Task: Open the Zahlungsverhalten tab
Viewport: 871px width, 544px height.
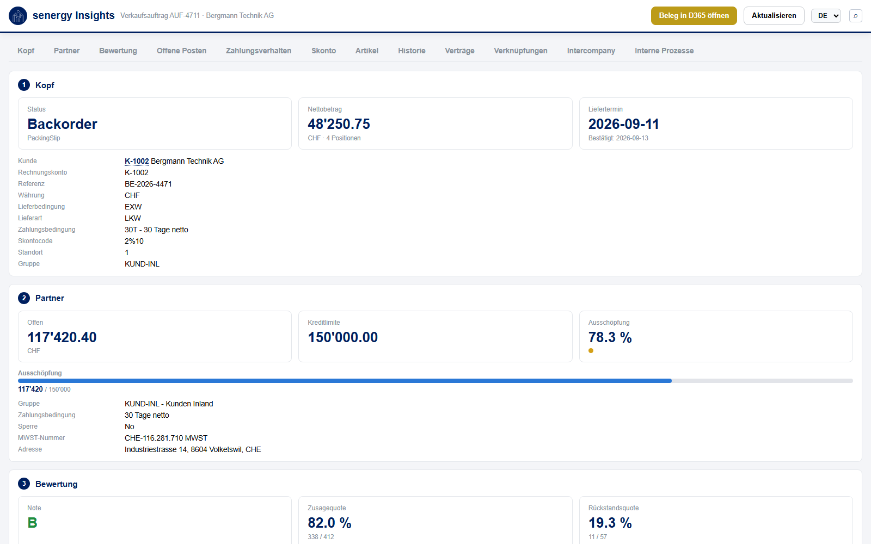Action: (x=259, y=51)
